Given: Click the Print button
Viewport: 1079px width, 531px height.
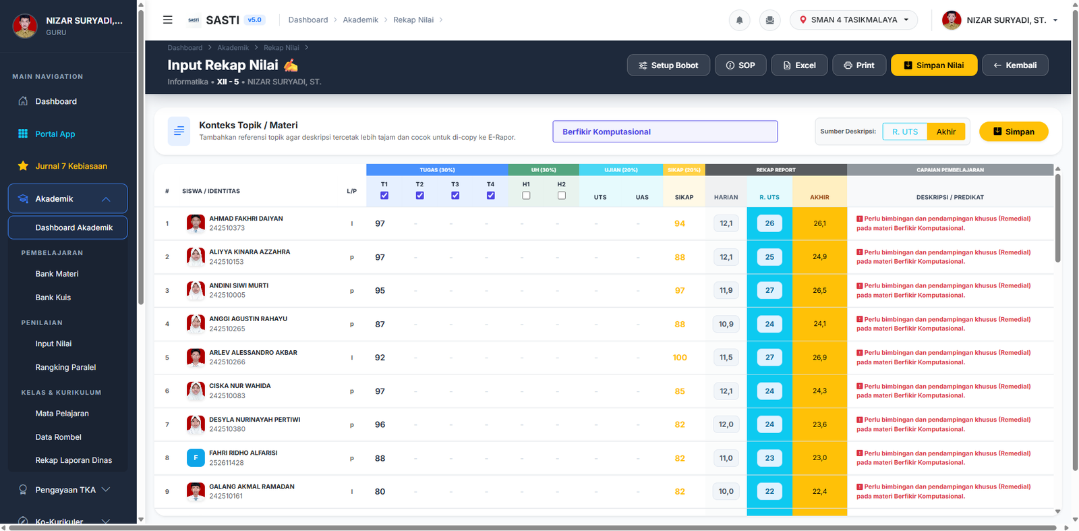Looking at the screenshot, I should (x=859, y=65).
